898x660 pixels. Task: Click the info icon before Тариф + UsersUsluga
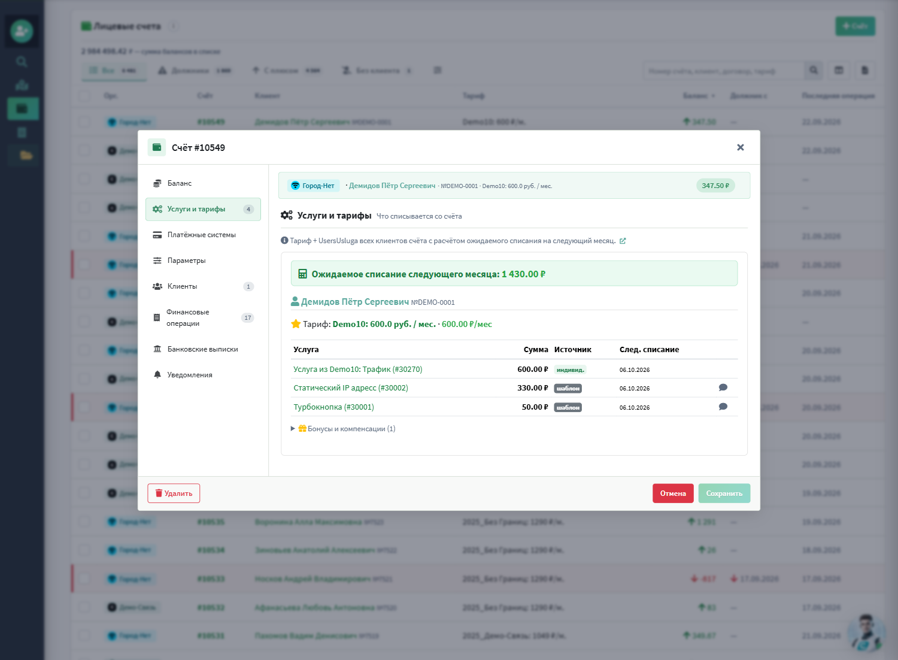(x=284, y=241)
